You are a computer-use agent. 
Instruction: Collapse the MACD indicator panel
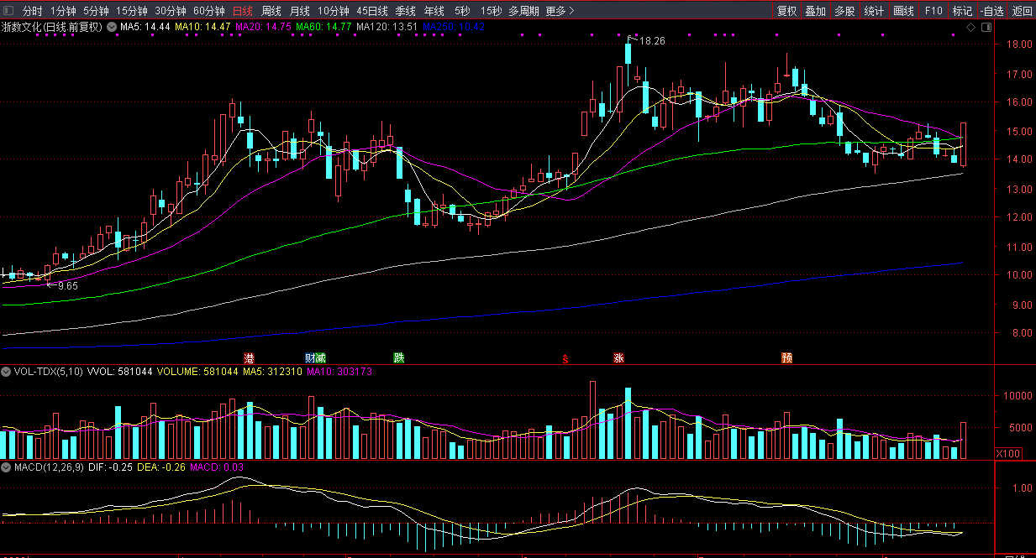(7, 467)
